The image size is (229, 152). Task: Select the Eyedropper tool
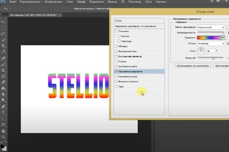pos(3,52)
